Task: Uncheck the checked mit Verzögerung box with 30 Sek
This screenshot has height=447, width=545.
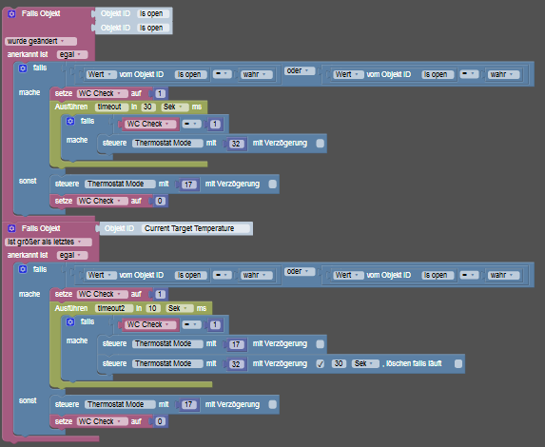Action: (x=321, y=364)
